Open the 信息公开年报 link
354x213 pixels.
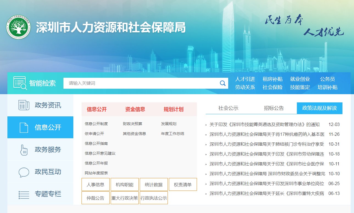(x=96, y=163)
